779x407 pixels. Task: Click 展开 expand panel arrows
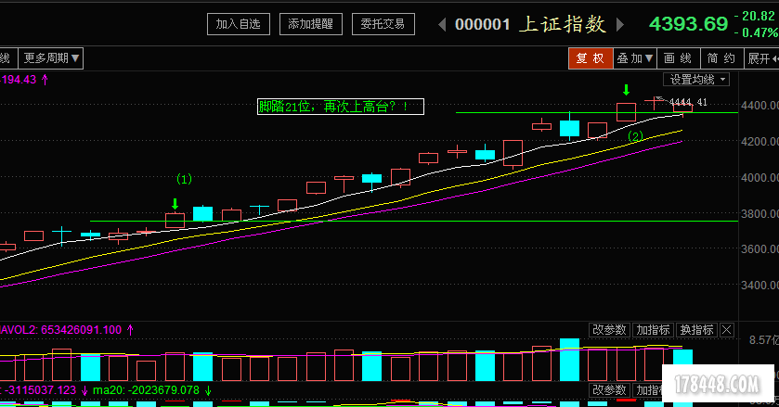click(x=761, y=58)
